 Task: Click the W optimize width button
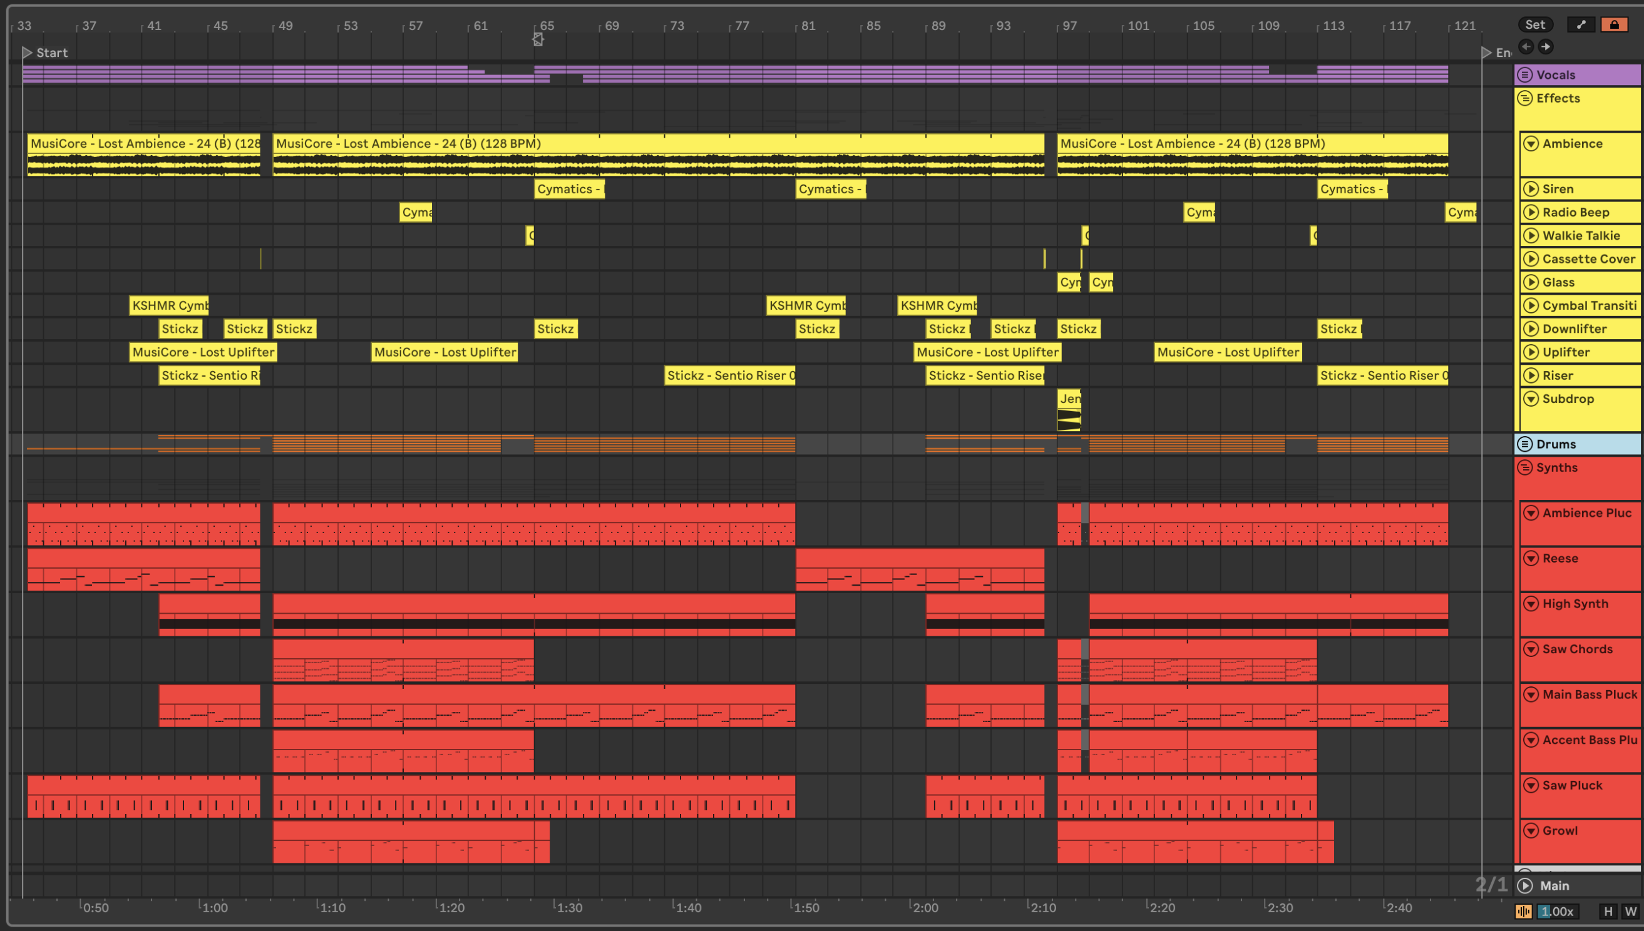pyautogui.click(x=1630, y=912)
